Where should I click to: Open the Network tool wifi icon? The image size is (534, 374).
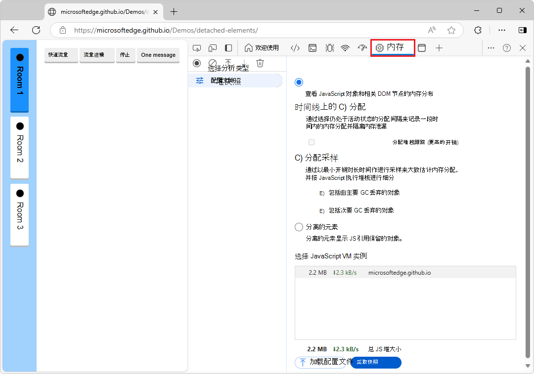coord(346,48)
